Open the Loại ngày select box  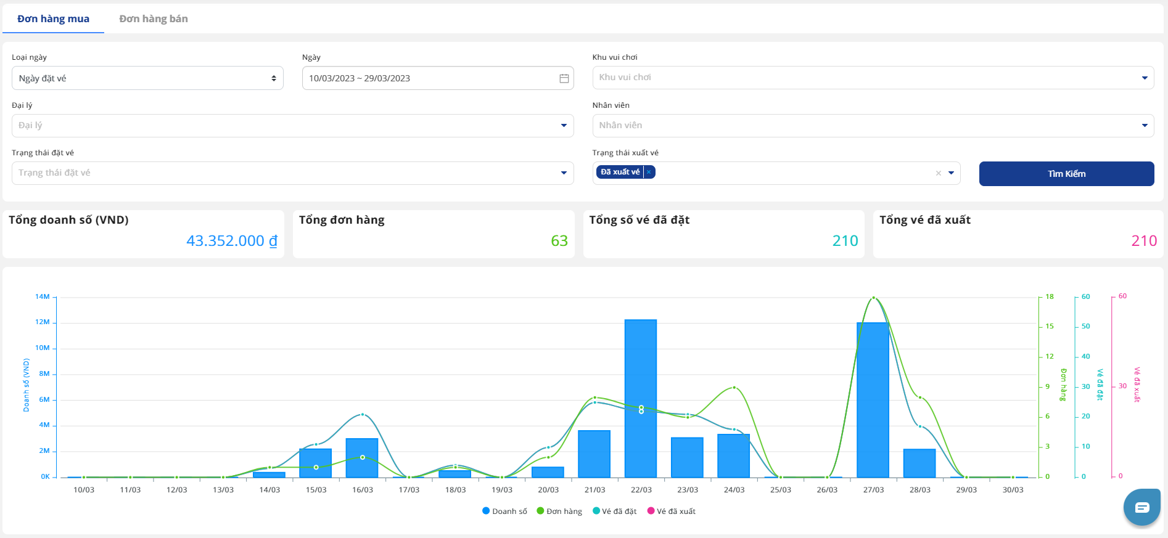pyautogui.click(x=147, y=78)
